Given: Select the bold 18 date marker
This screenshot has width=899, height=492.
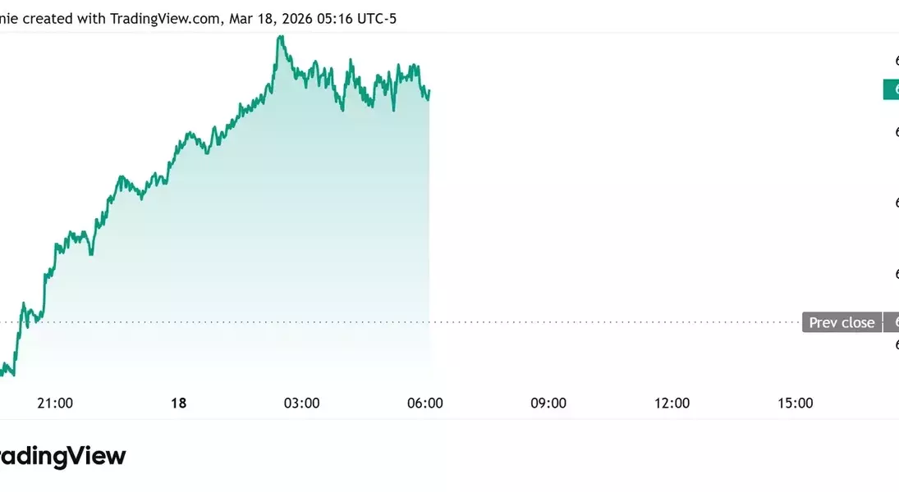Looking at the screenshot, I should (x=178, y=403).
